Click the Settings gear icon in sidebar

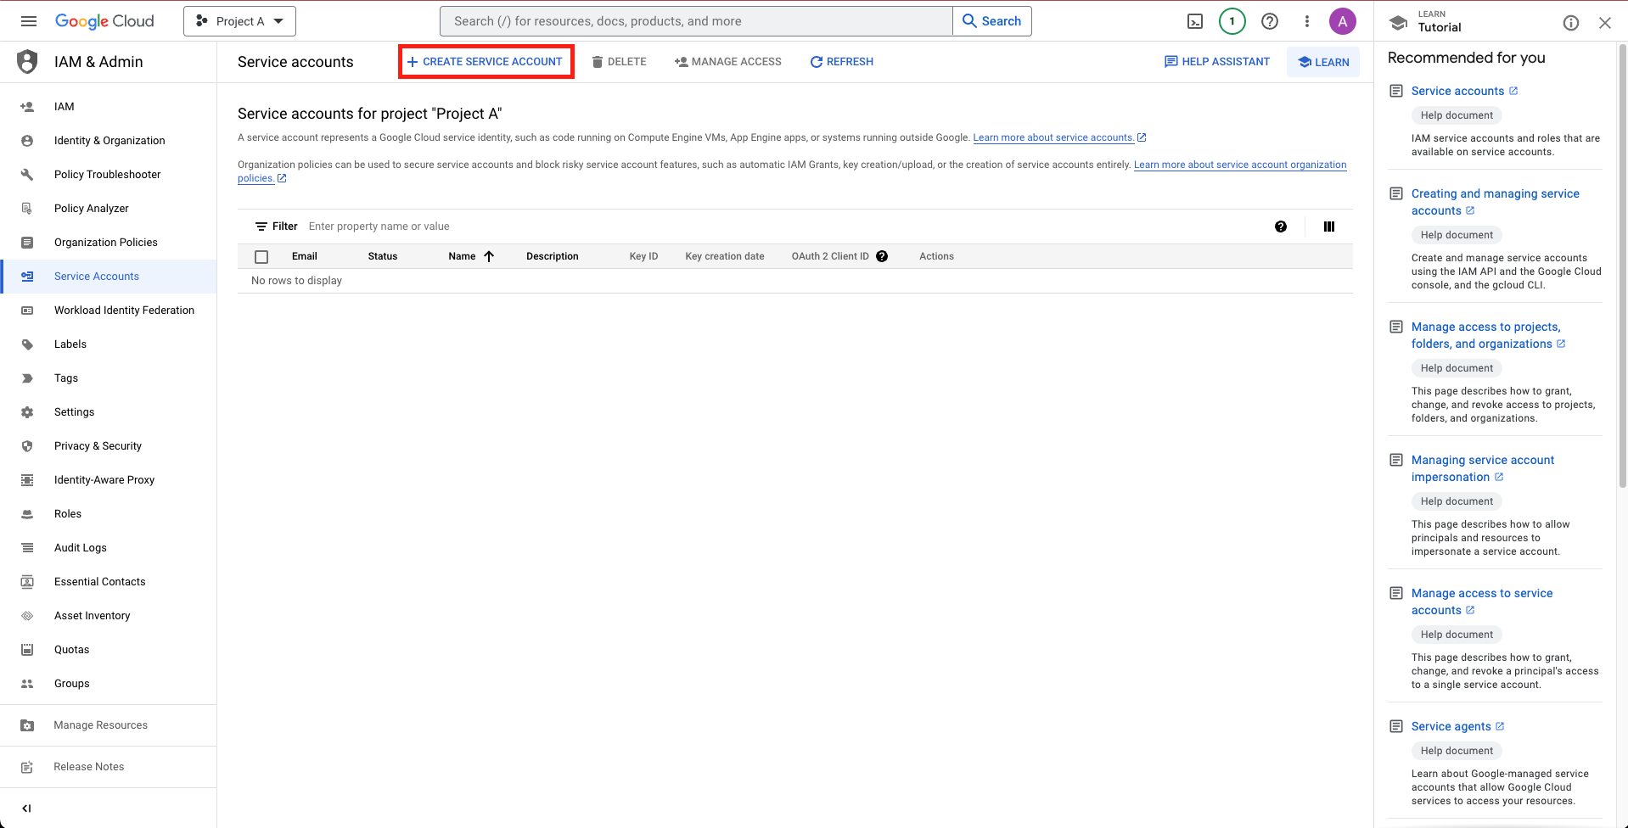27,412
